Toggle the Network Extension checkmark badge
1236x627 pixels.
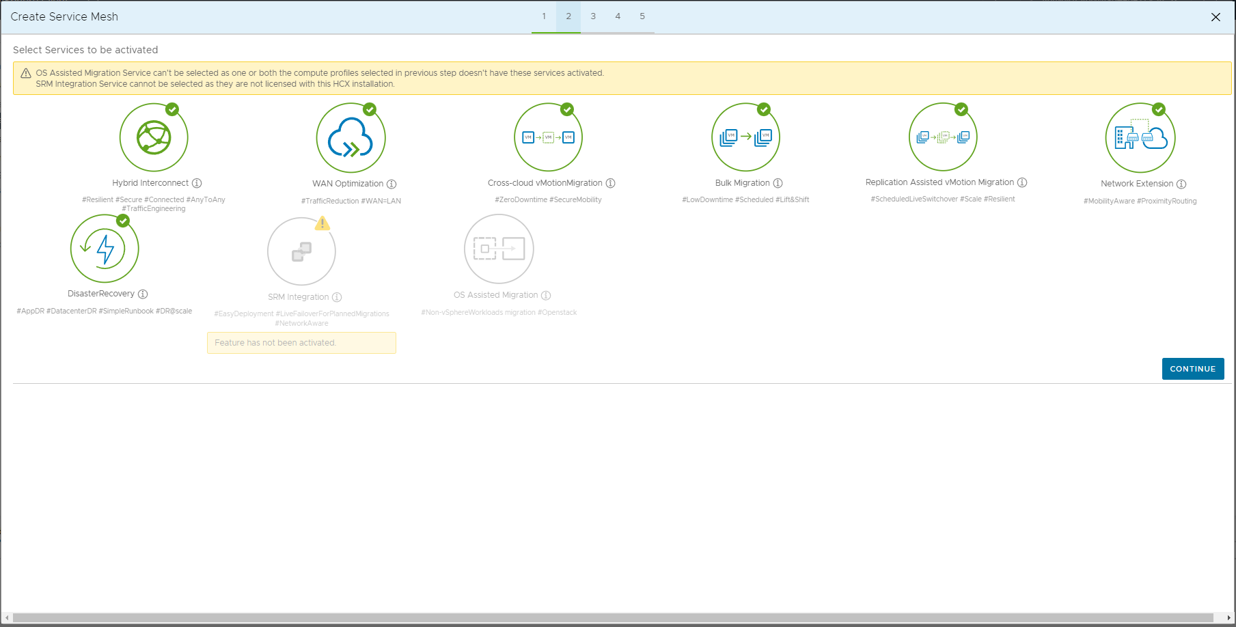tap(1159, 109)
